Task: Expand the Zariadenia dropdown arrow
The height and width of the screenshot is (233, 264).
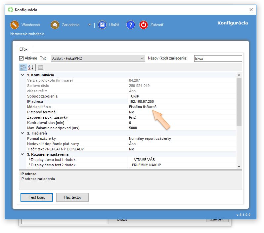Action: click(x=89, y=25)
